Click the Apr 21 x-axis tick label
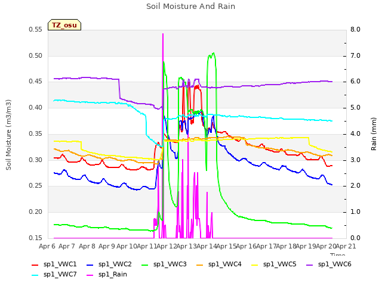 coord(346,246)
